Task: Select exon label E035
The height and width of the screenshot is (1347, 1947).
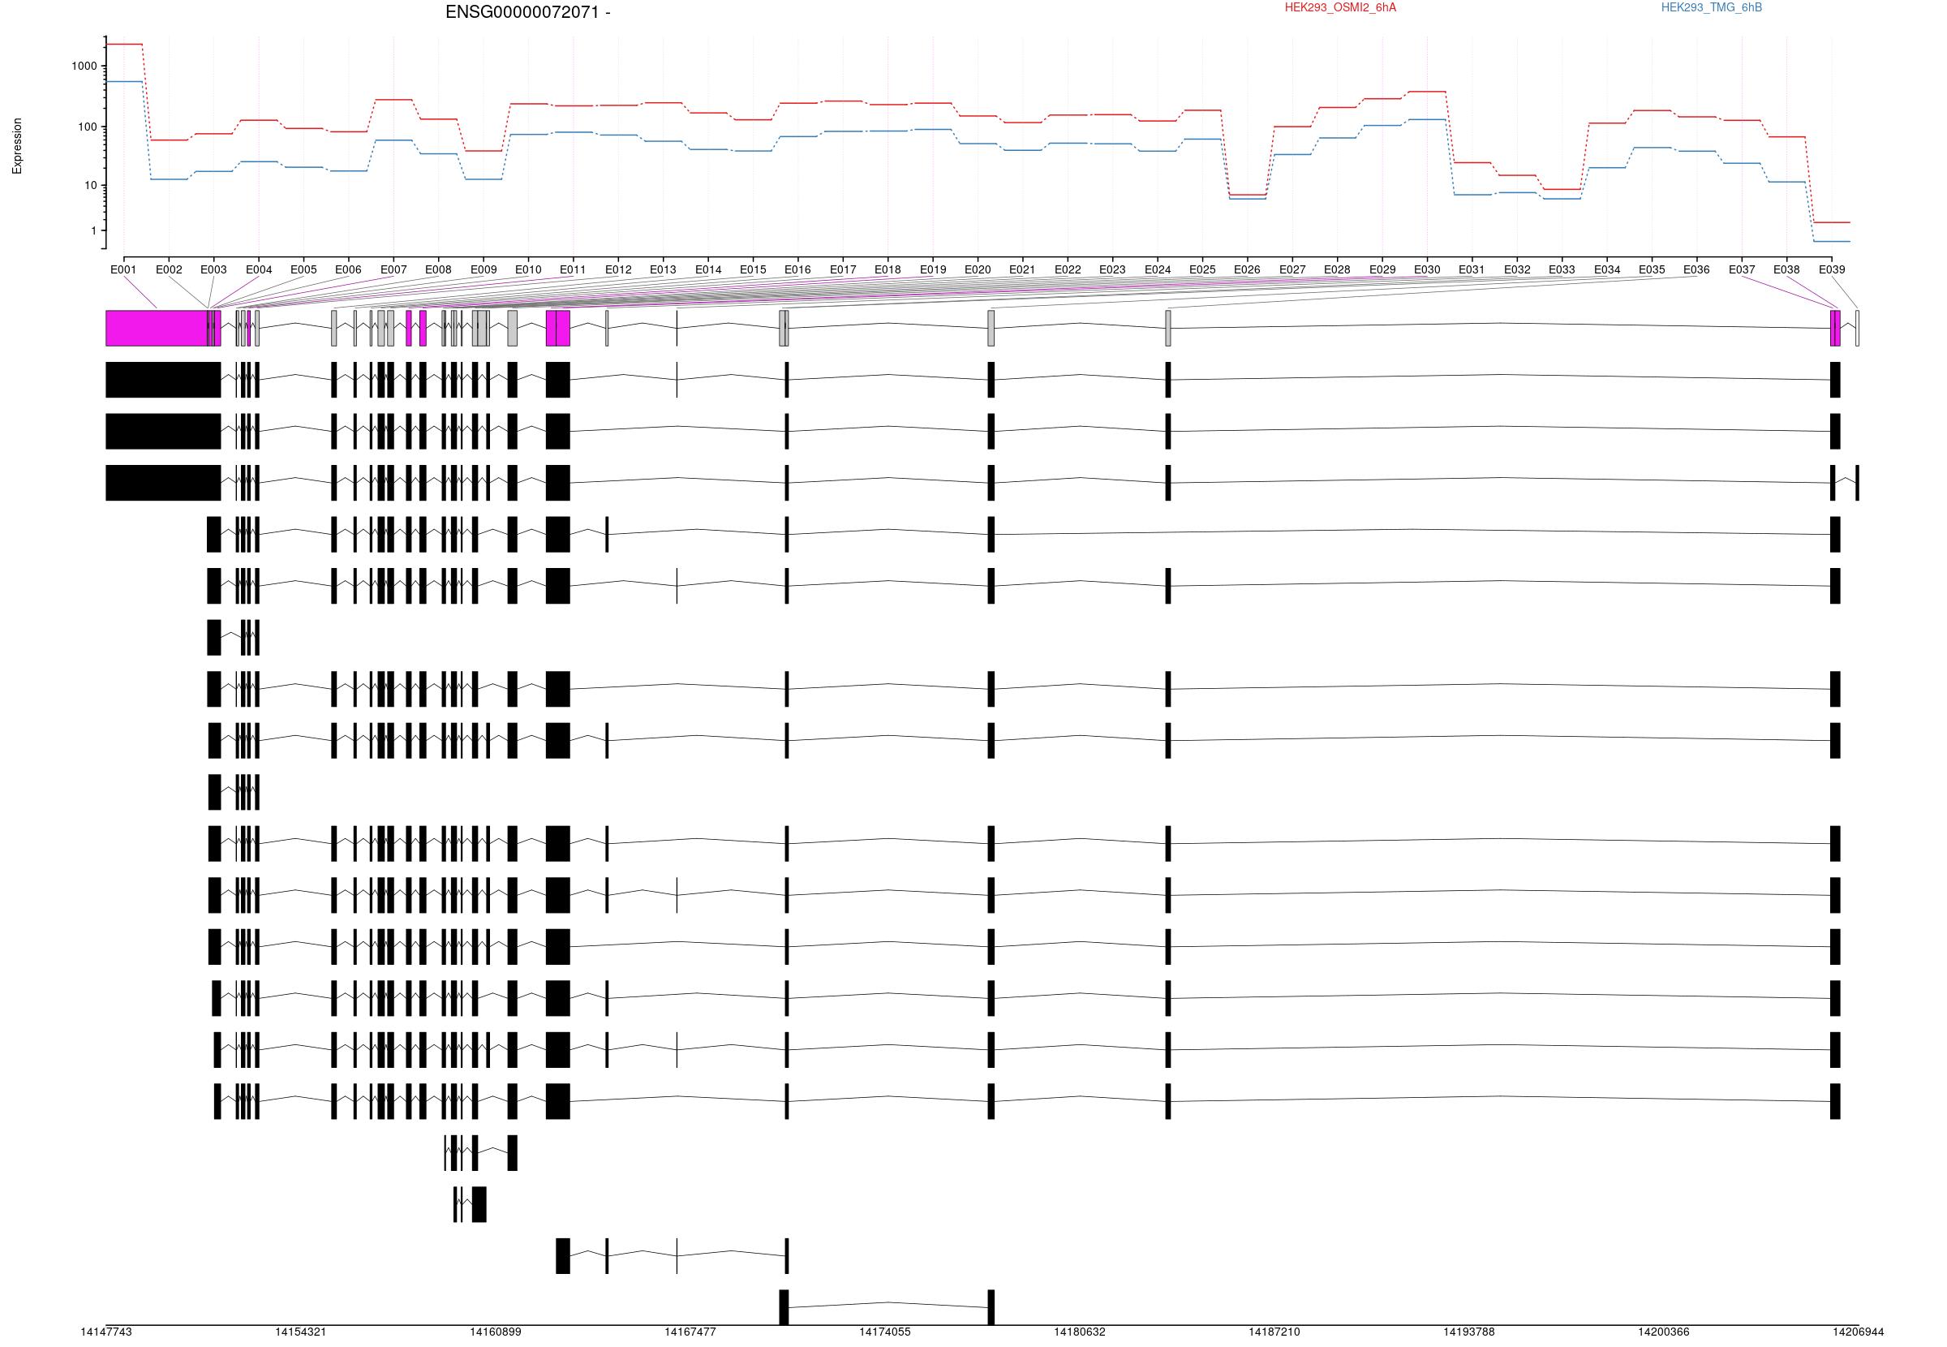Action: (1653, 270)
